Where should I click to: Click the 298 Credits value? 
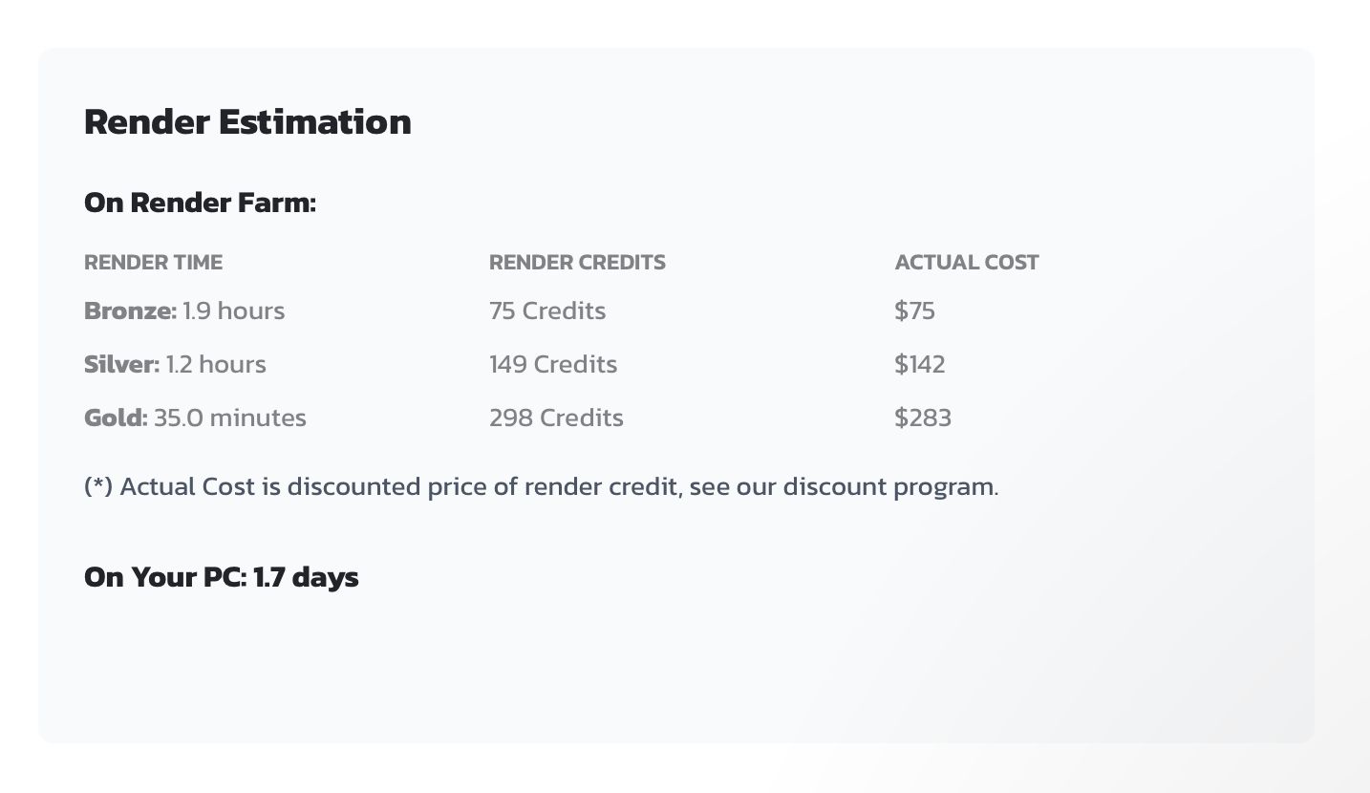pos(556,418)
